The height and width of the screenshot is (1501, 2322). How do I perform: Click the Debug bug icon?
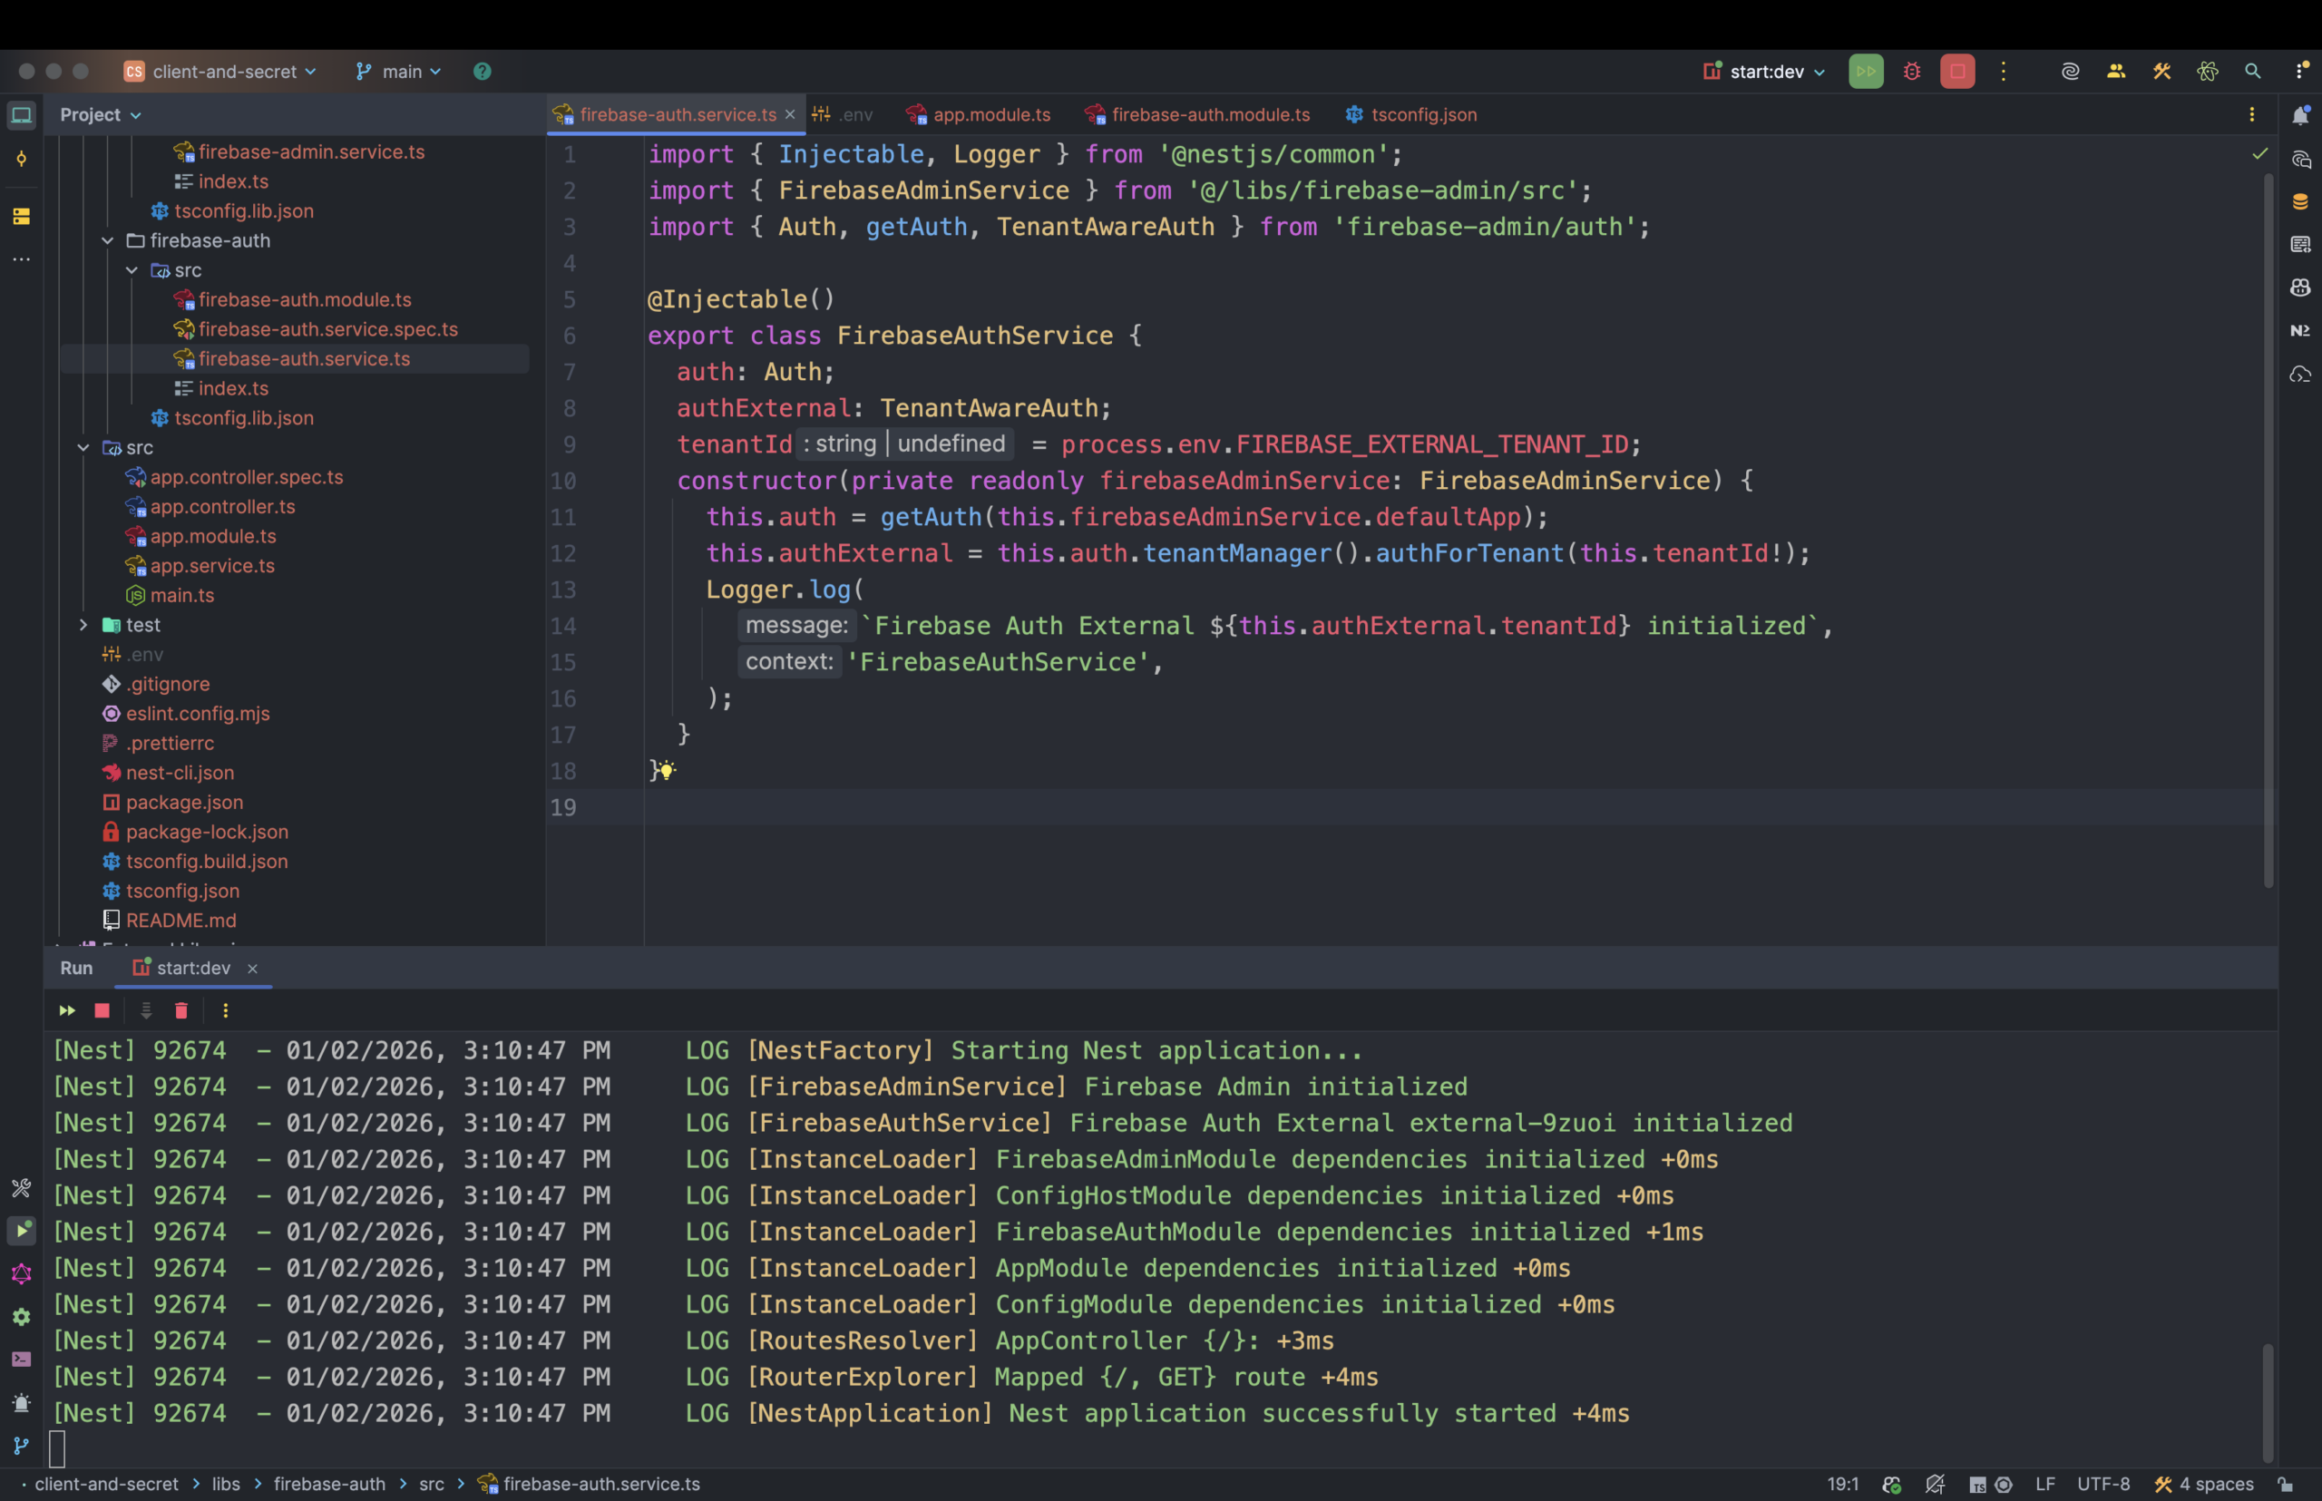1912,71
